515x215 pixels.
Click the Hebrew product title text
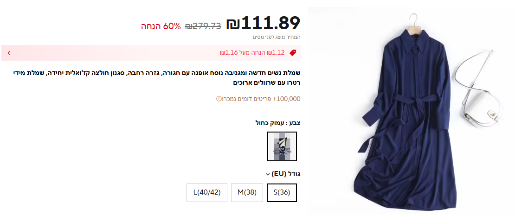(x=157, y=77)
